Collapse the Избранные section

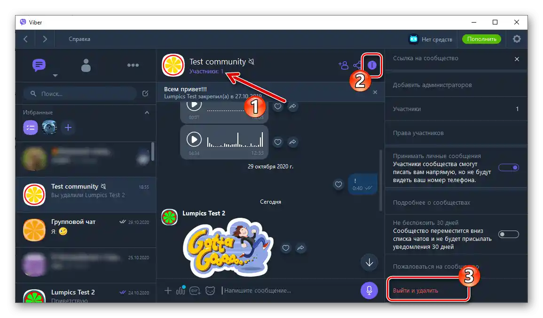[146, 112]
